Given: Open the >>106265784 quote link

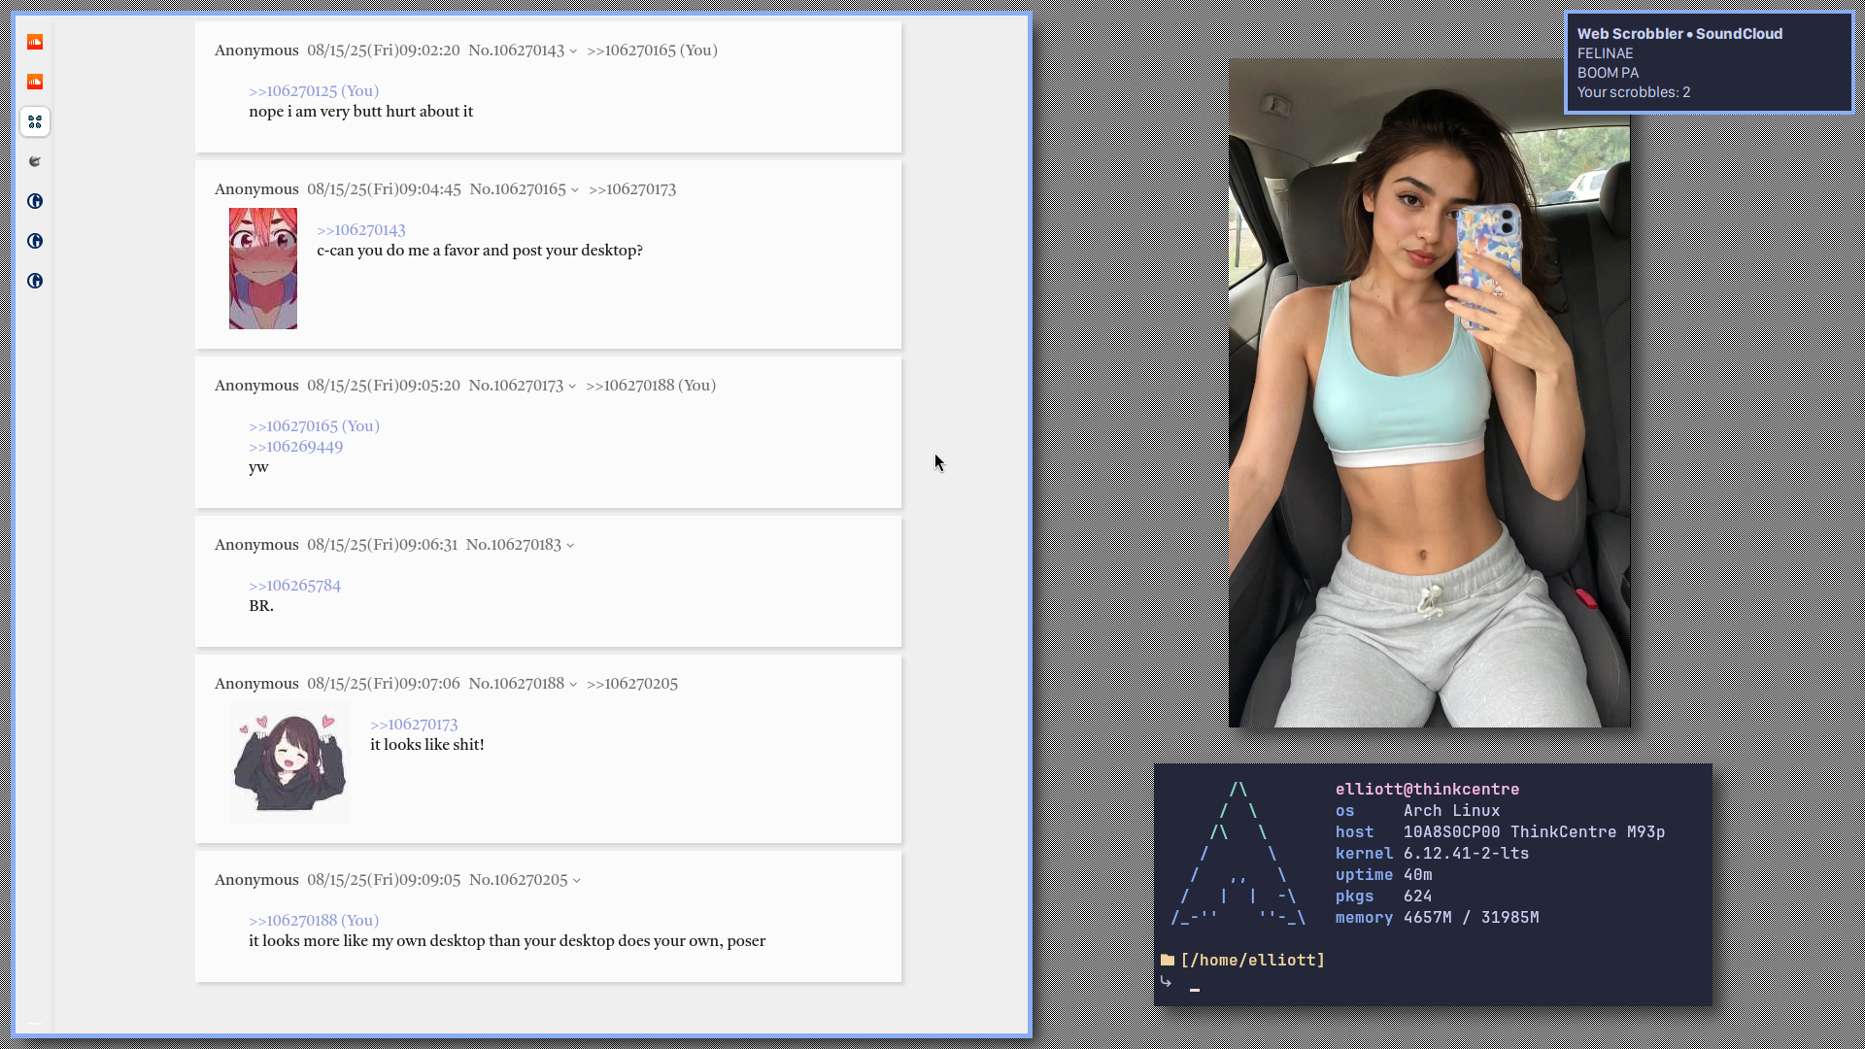Looking at the screenshot, I should (x=294, y=586).
